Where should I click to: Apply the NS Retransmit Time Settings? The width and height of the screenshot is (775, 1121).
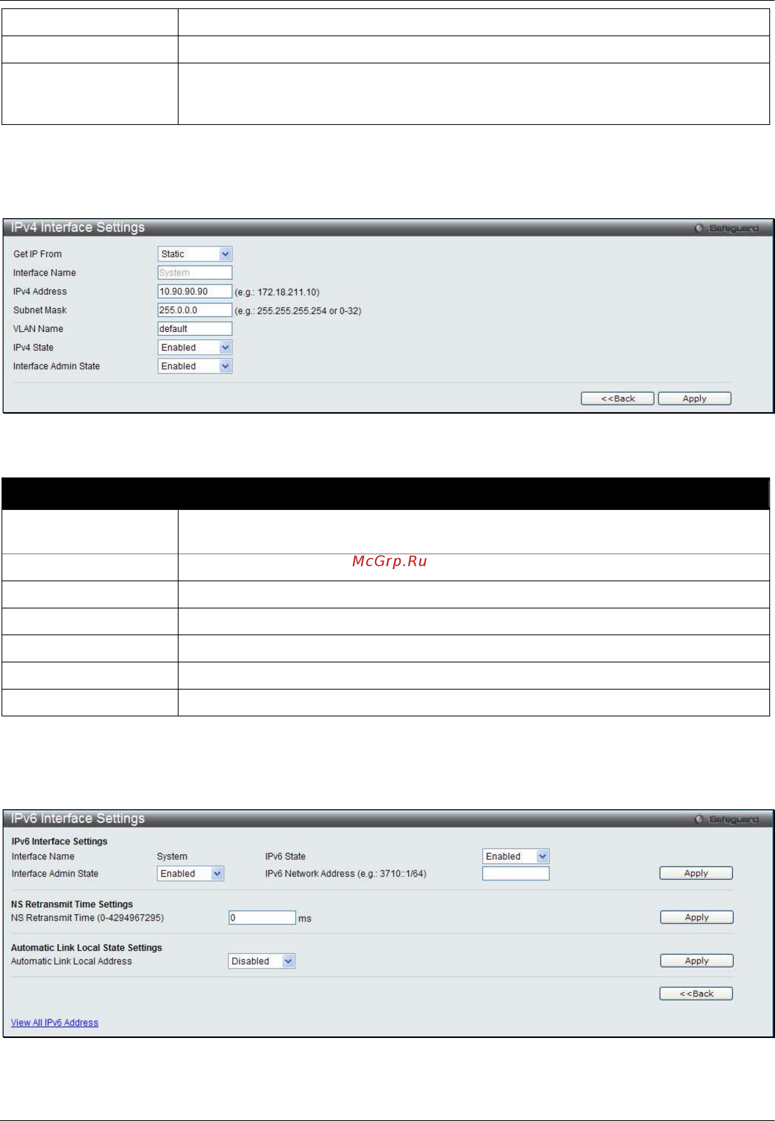pyautogui.click(x=696, y=917)
